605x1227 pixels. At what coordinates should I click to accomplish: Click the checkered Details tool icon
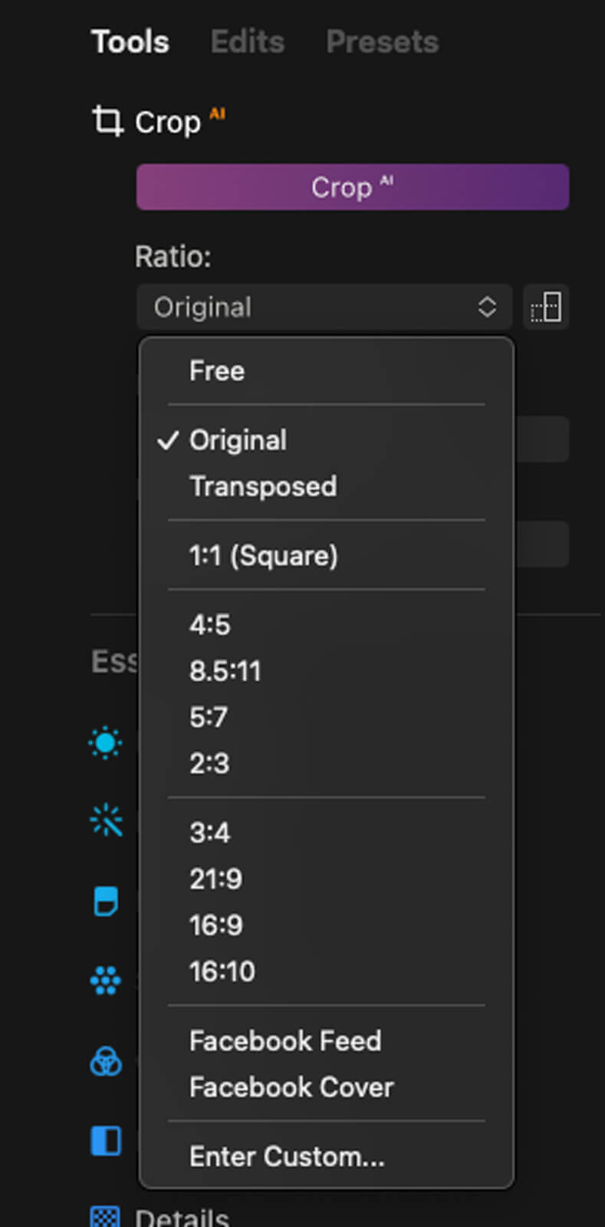[x=106, y=1217]
